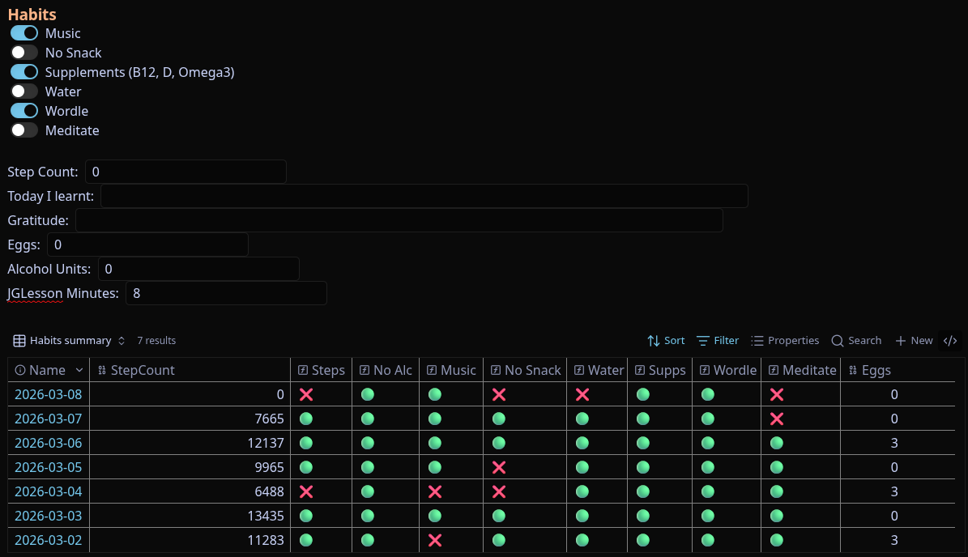Click into the Gratitude text field
This screenshot has height=557, width=968.
[399, 220]
